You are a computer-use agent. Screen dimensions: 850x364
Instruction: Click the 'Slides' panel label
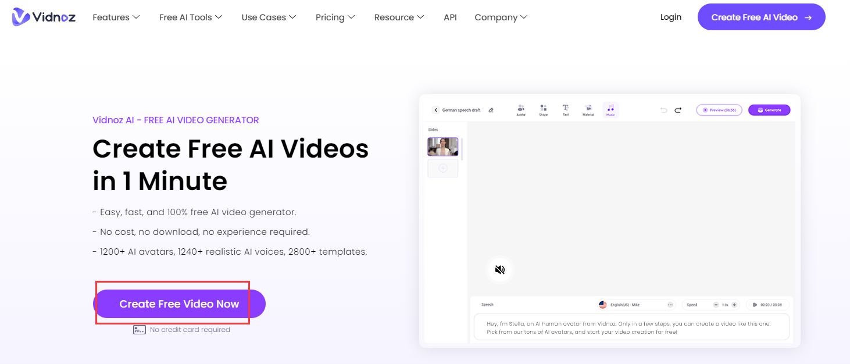(x=433, y=130)
